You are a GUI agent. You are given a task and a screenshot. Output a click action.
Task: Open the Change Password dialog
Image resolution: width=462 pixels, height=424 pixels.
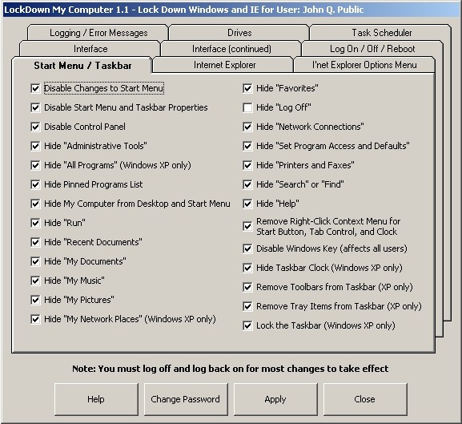point(186,399)
